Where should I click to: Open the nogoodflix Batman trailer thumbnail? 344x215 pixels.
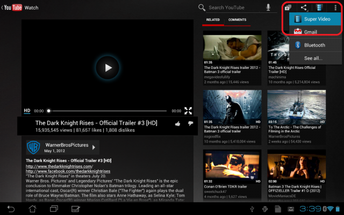232,107
